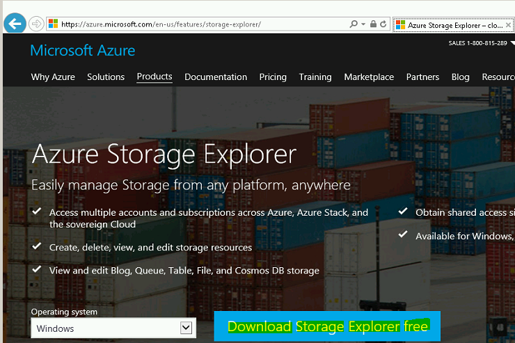
Task: Open the address bar search dropdown arrow
Action: click(x=363, y=24)
